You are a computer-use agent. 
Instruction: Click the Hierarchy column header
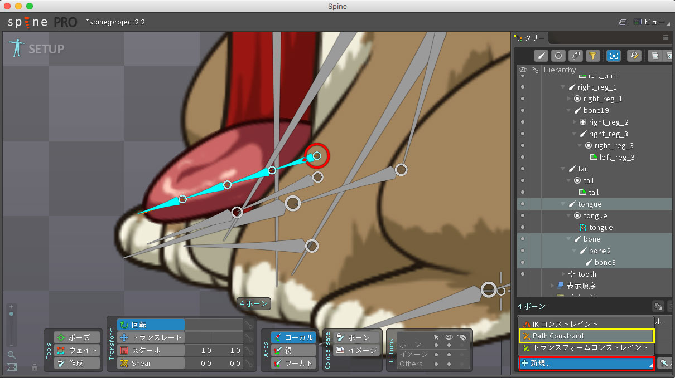coord(560,70)
